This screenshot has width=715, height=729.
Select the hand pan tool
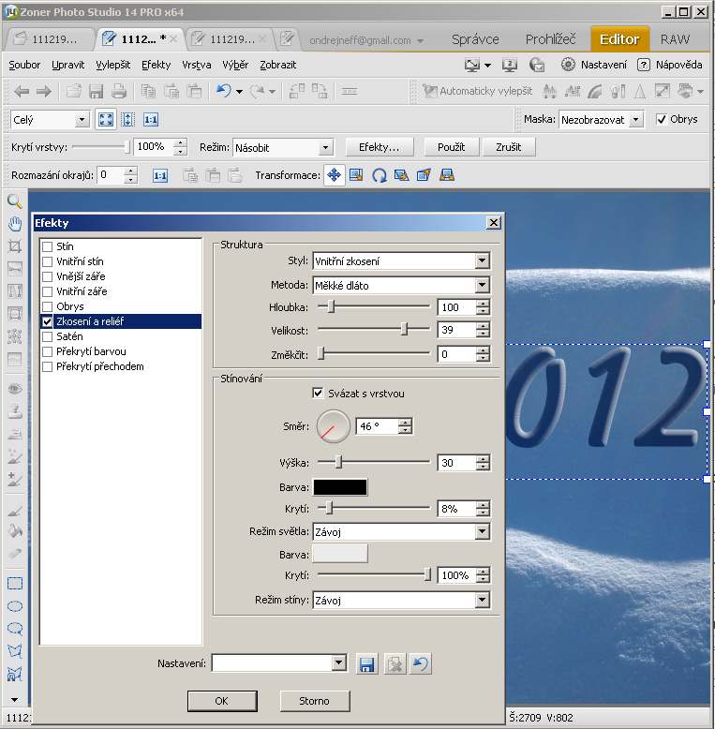click(14, 223)
